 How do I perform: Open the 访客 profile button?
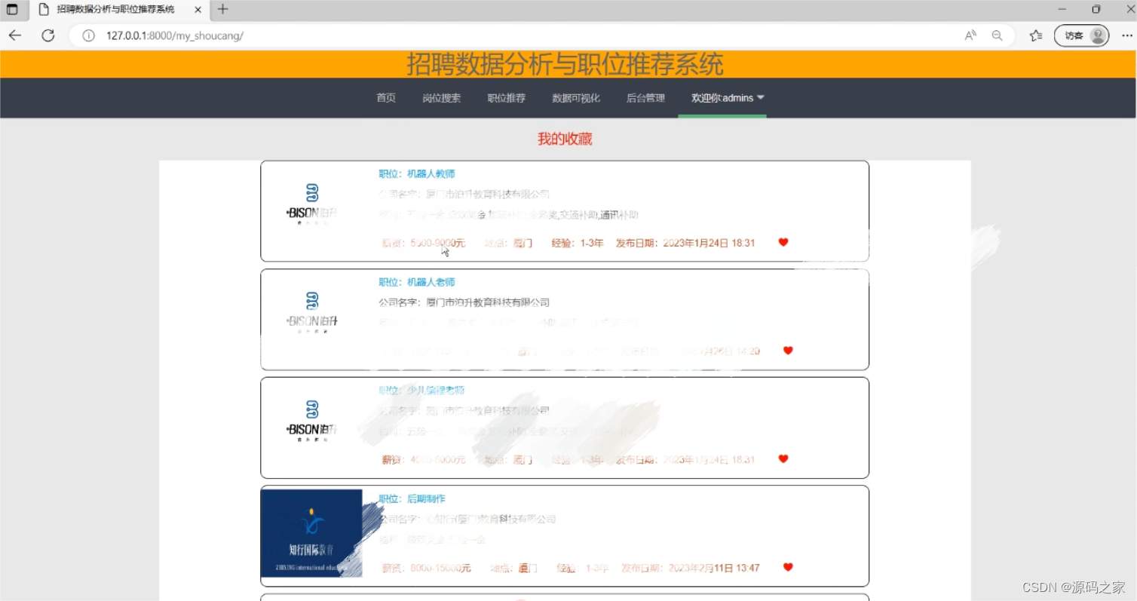coord(1081,35)
